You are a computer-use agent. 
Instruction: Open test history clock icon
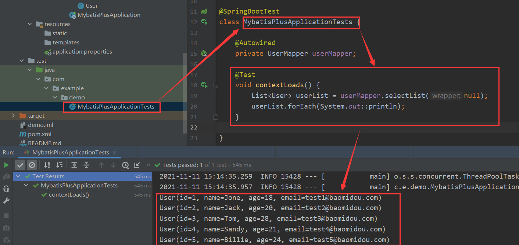(x=125, y=165)
